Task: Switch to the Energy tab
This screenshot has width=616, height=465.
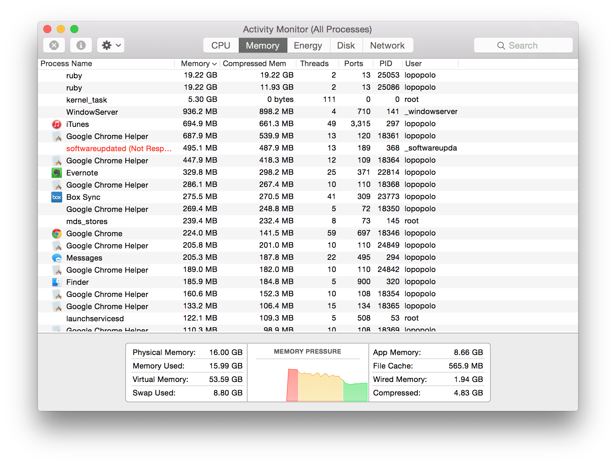Action: (x=308, y=46)
